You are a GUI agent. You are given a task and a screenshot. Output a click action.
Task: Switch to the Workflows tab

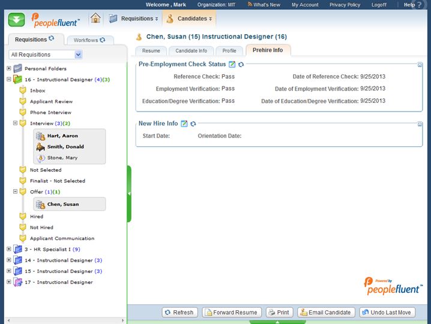[89, 40]
